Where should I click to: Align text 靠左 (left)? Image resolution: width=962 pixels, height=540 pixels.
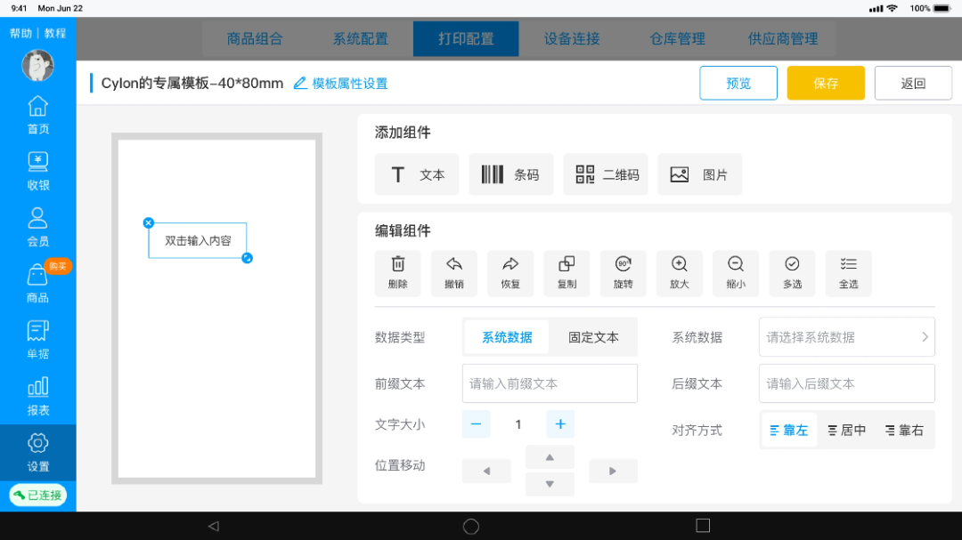click(x=789, y=431)
